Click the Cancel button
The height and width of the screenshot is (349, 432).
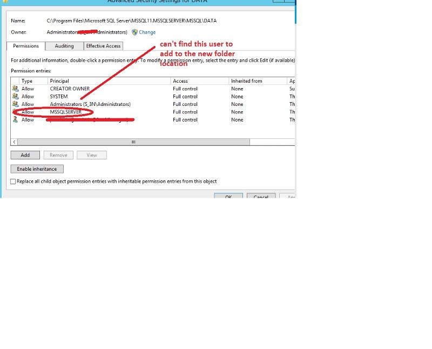click(261, 196)
